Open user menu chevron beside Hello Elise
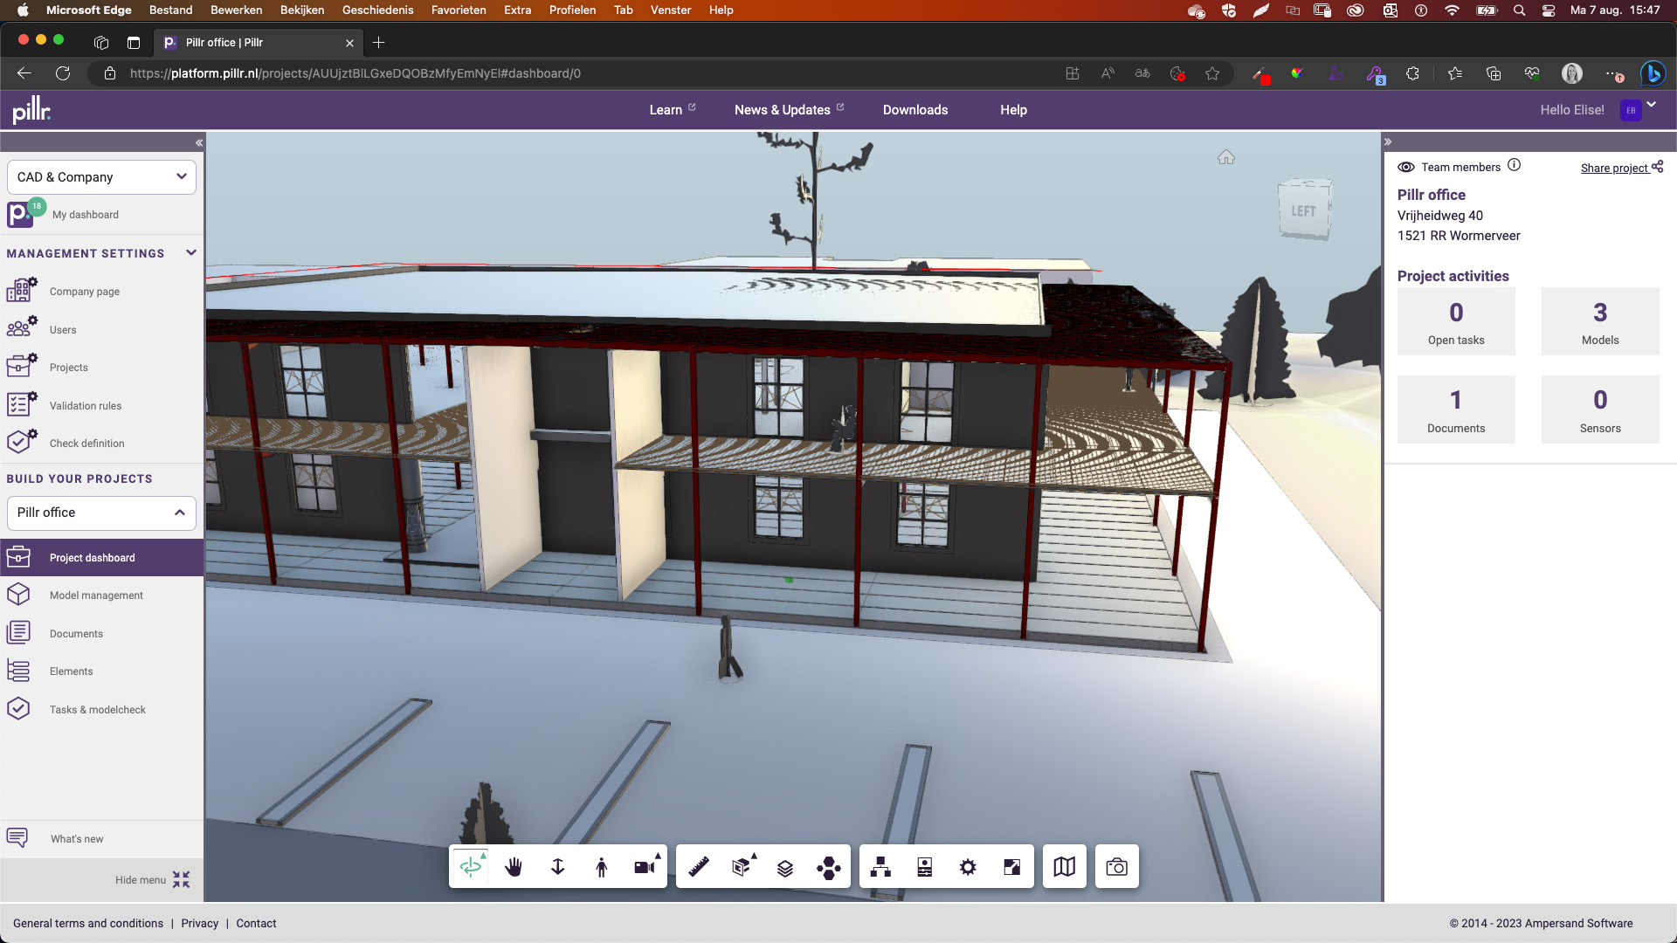The image size is (1677, 943). click(1652, 105)
